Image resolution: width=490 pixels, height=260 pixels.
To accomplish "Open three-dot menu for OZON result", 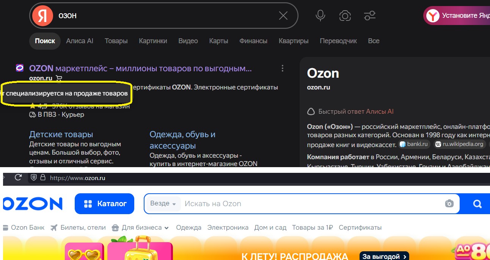I will (x=283, y=68).
